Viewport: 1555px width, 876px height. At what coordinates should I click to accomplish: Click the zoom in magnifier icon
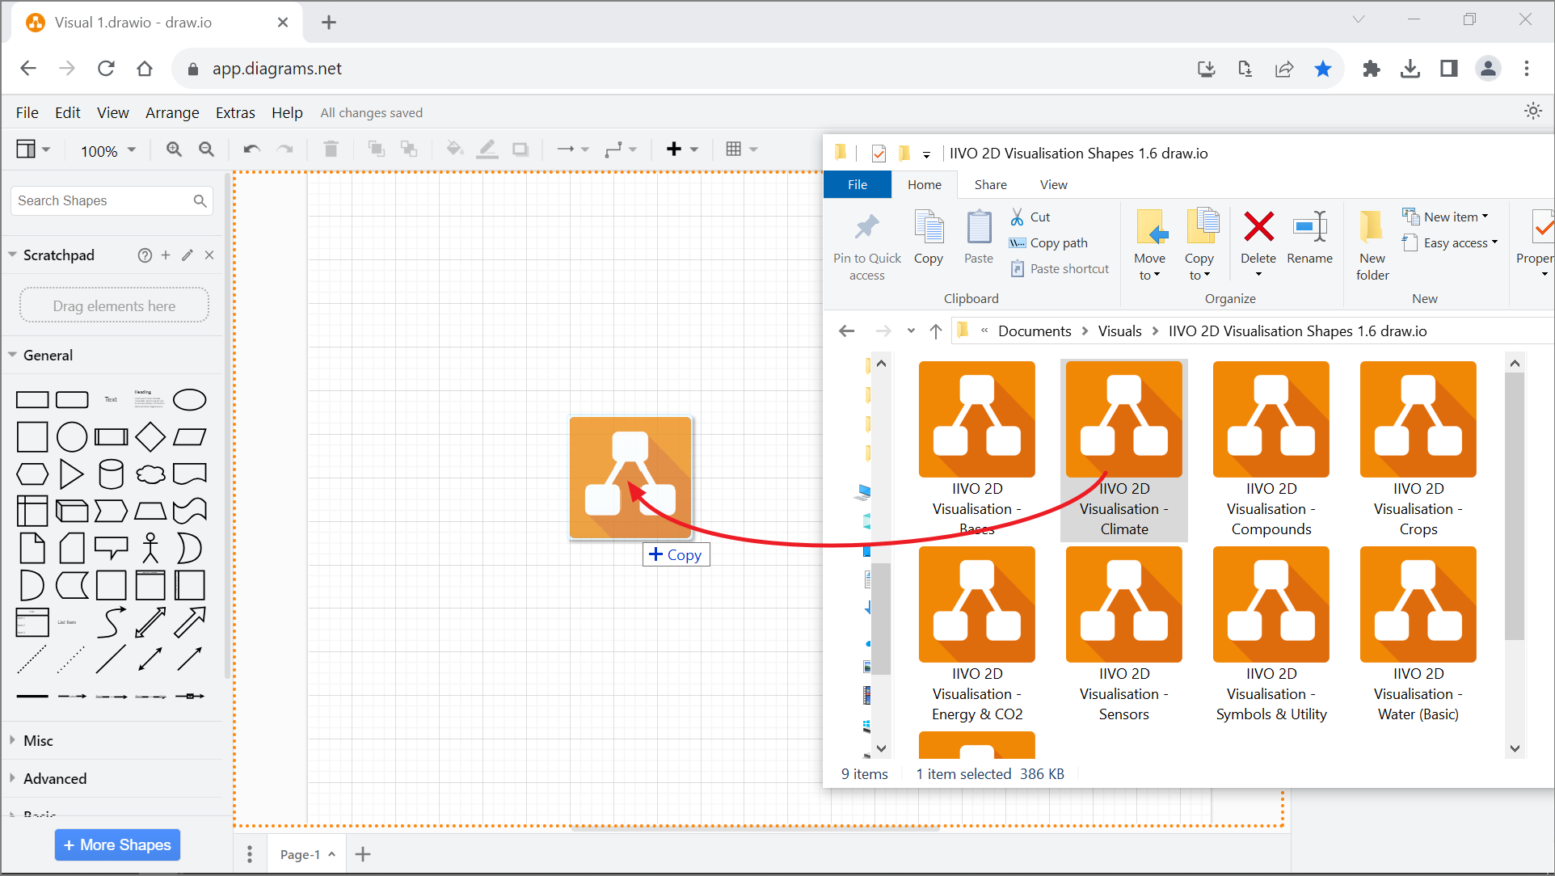pos(174,150)
